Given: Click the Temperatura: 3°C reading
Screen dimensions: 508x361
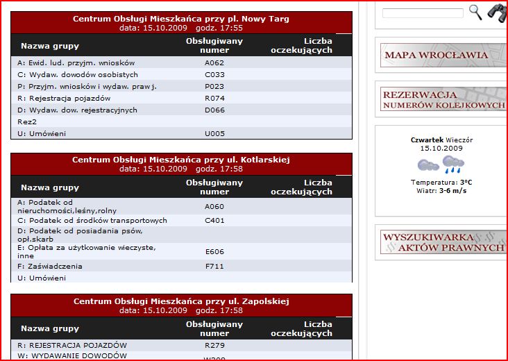Looking at the screenshot, I should click(x=441, y=182).
